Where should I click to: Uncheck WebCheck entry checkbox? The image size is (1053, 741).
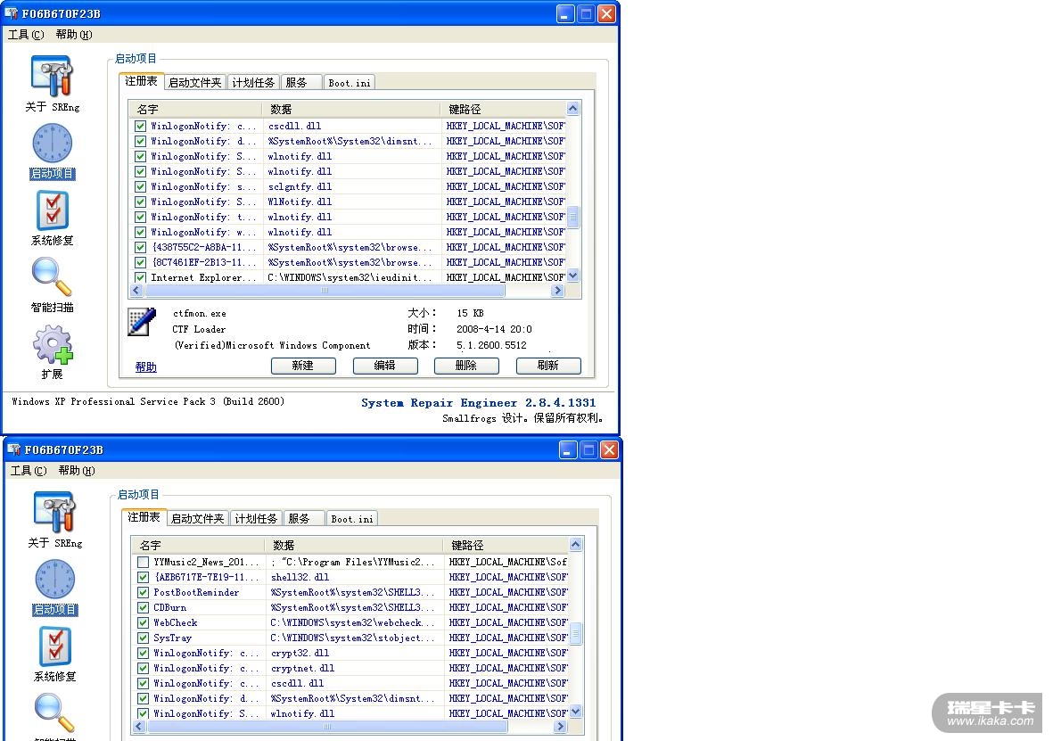point(143,622)
